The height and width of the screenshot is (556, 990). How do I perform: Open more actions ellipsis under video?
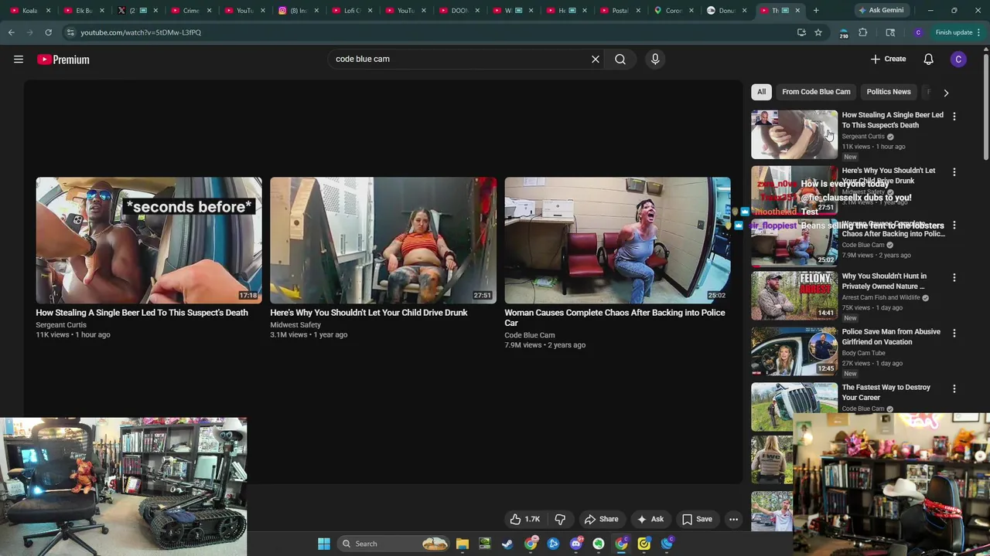pyautogui.click(x=733, y=519)
